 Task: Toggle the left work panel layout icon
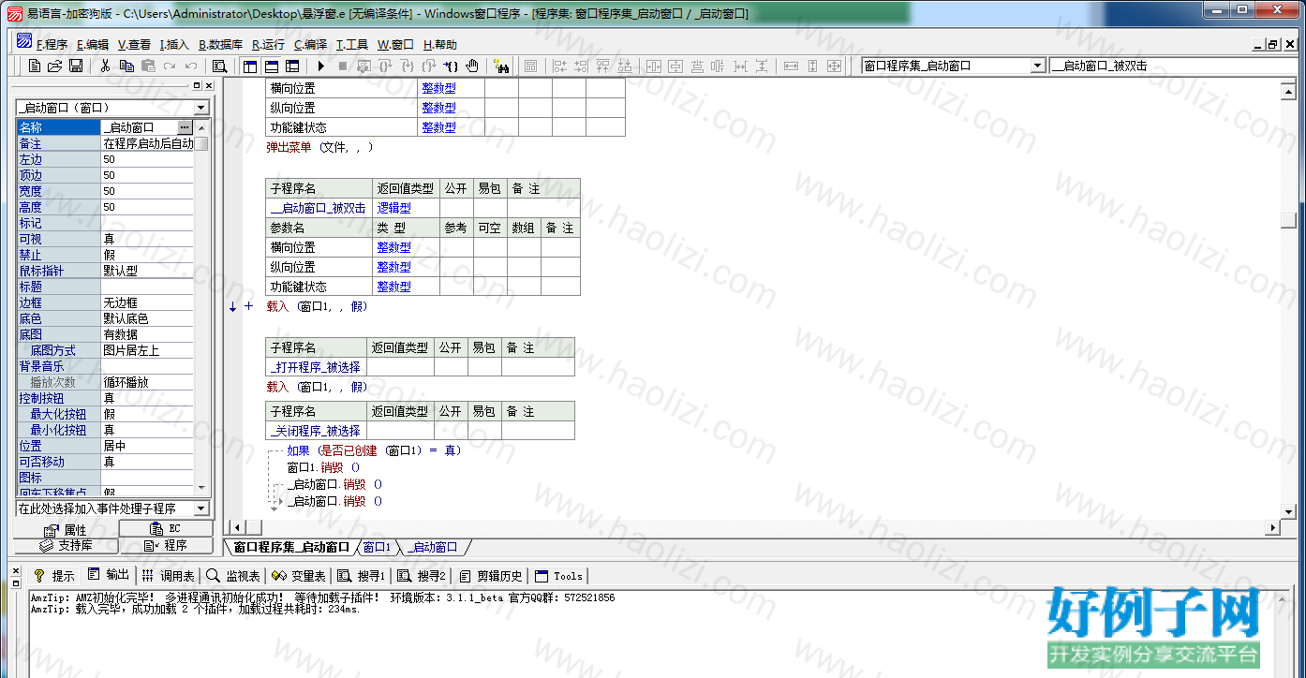[x=250, y=66]
